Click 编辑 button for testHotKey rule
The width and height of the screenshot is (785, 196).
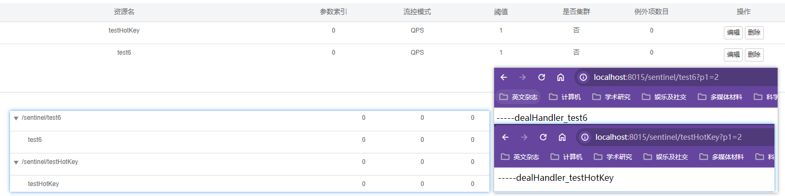point(733,33)
